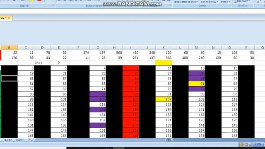Click the cell with value 109
The image size is (265, 149).
[197, 99]
